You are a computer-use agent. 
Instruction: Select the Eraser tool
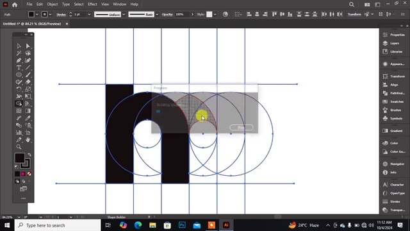[28, 82]
